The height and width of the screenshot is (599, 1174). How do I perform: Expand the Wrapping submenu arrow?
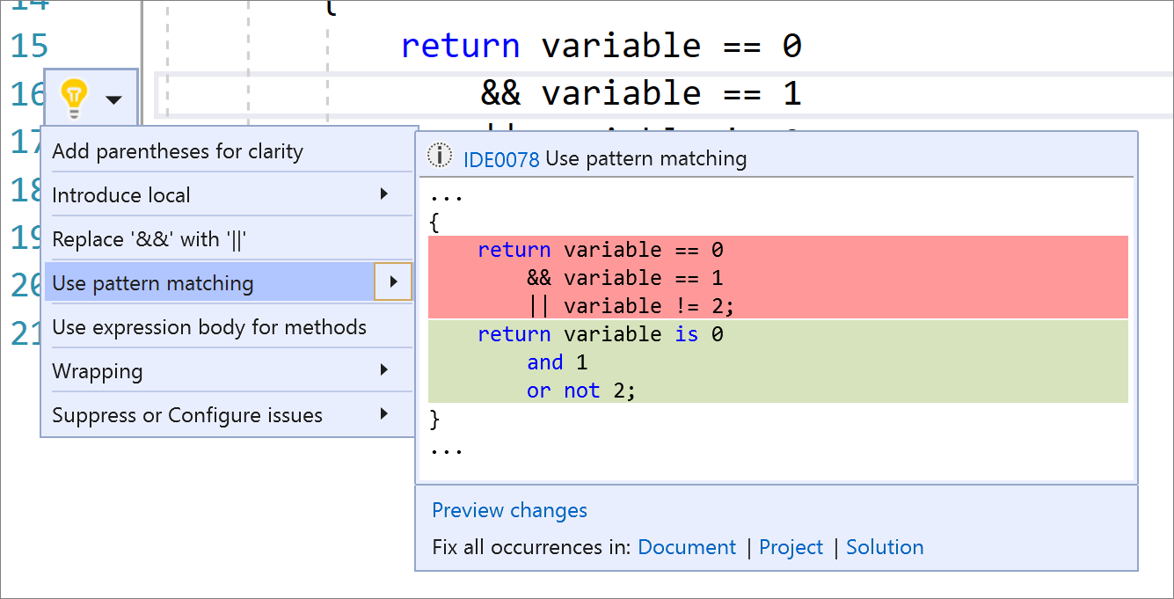384,370
